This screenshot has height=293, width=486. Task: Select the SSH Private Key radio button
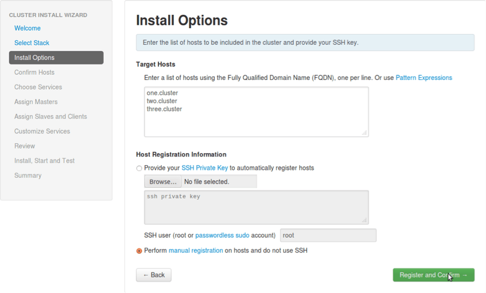click(139, 169)
